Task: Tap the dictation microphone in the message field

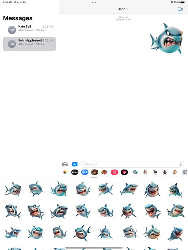Action: [x=180, y=164]
